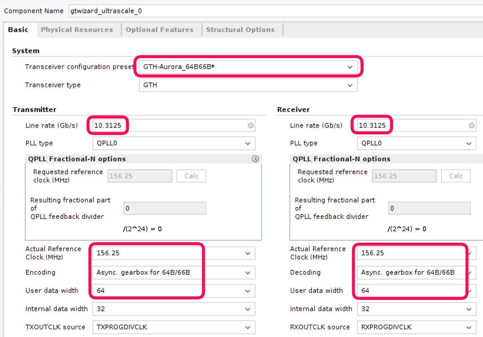Screen dimensions: 483x337
Task: Expand the Transmitter PLL type dropdown
Action: point(248,143)
